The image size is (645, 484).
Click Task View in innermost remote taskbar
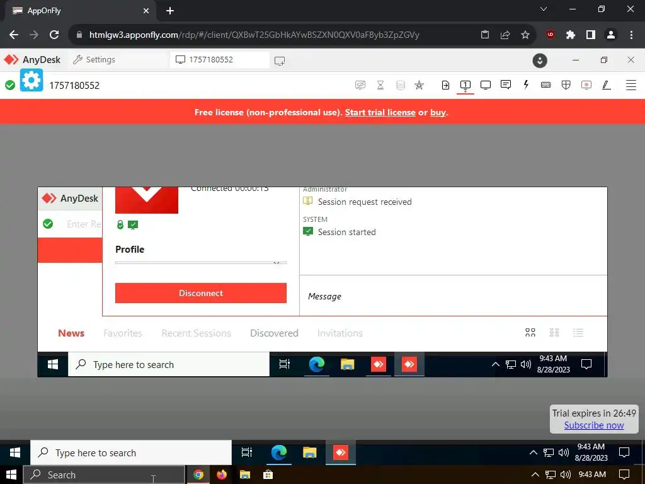285,364
